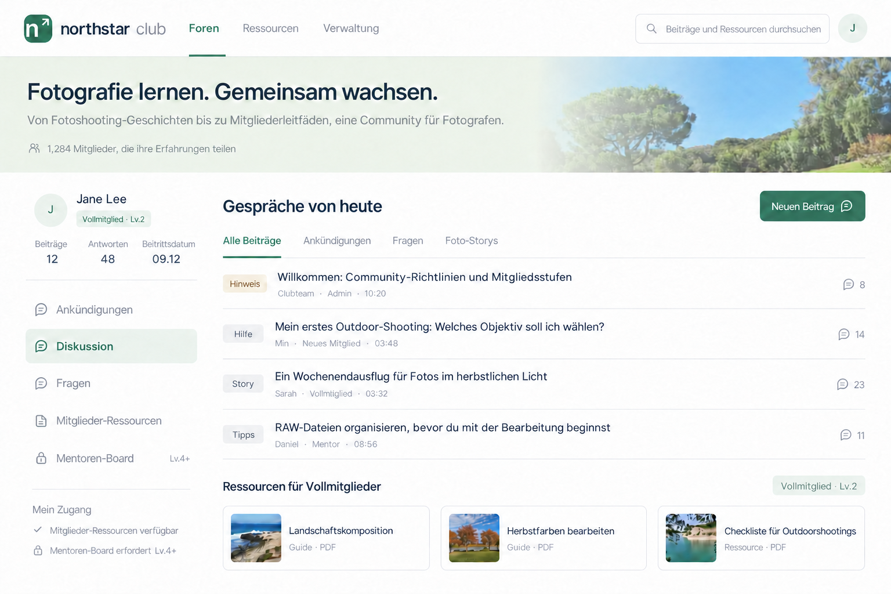Click the author name Sarah
891x594 pixels.
[285, 393]
